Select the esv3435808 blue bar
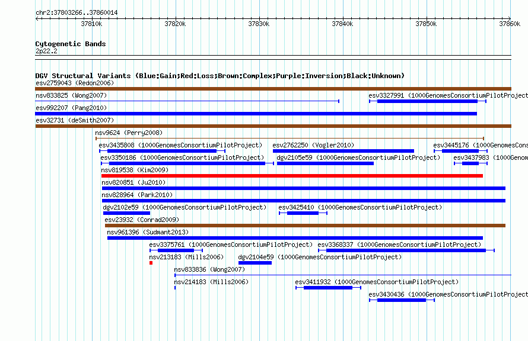 coord(162,151)
